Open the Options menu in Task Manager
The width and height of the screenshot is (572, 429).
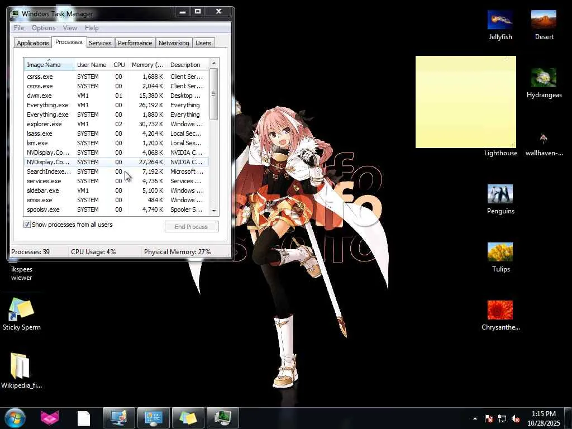tap(44, 28)
